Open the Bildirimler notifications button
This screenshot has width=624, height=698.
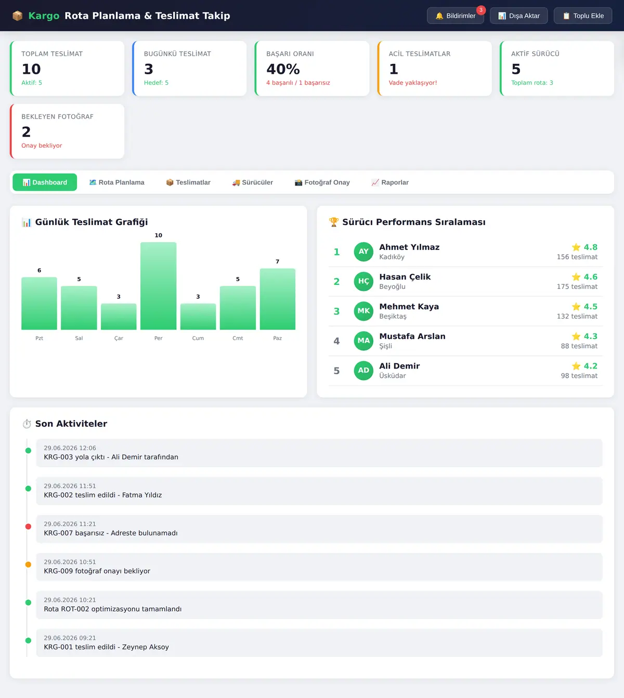pyautogui.click(x=456, y=16)
